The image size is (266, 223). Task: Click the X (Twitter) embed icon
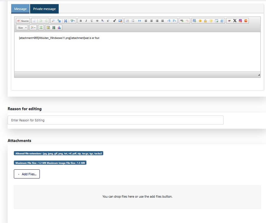point(235,21)
